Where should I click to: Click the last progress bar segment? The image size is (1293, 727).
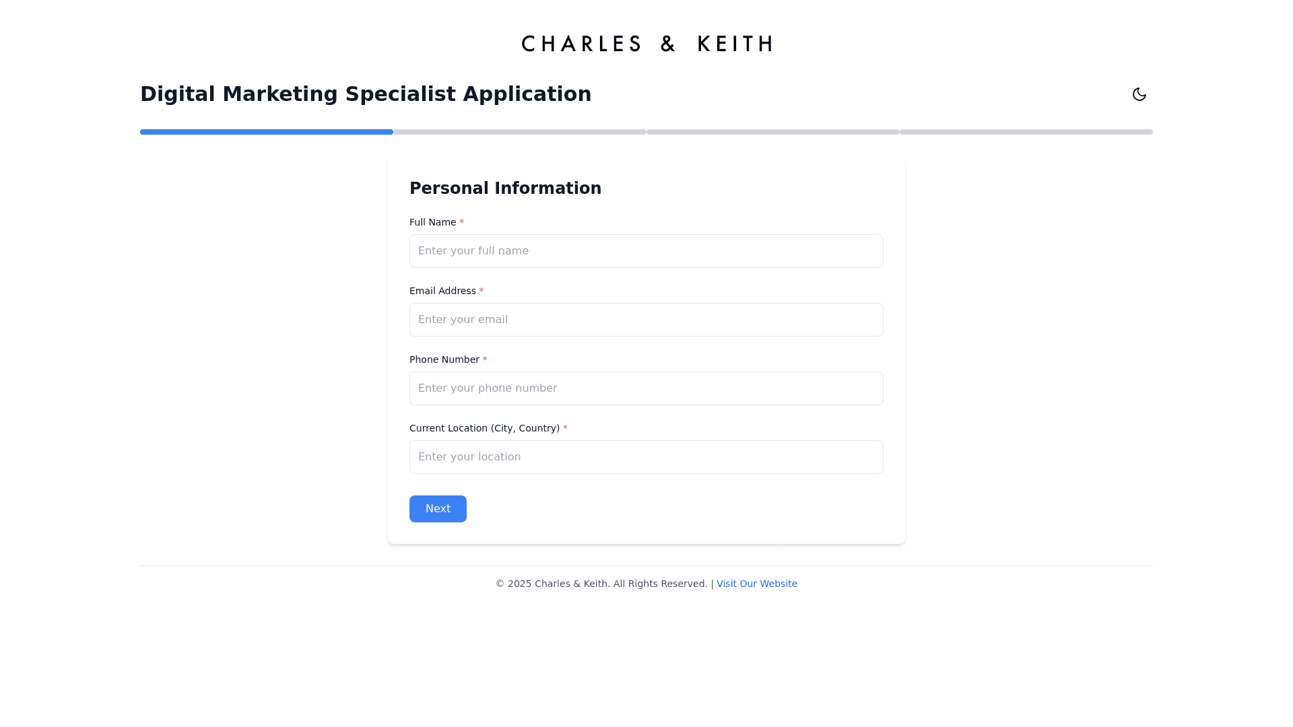point(1026,132)
